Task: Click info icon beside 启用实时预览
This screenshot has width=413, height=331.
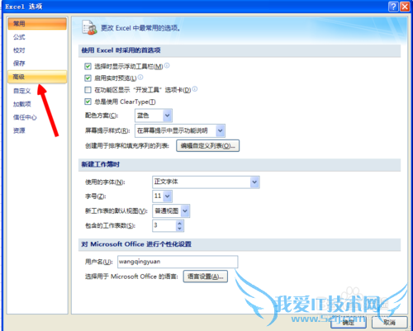Action: pyautogui.click(x=140, y=78)
